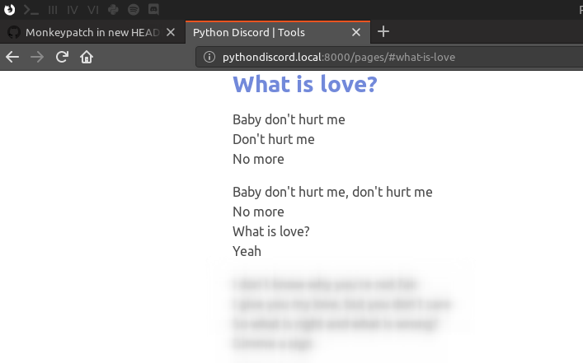Viewport: 583px width, 363px height.
Task: Go back to the previous page
Action: [x=12, y=57]
